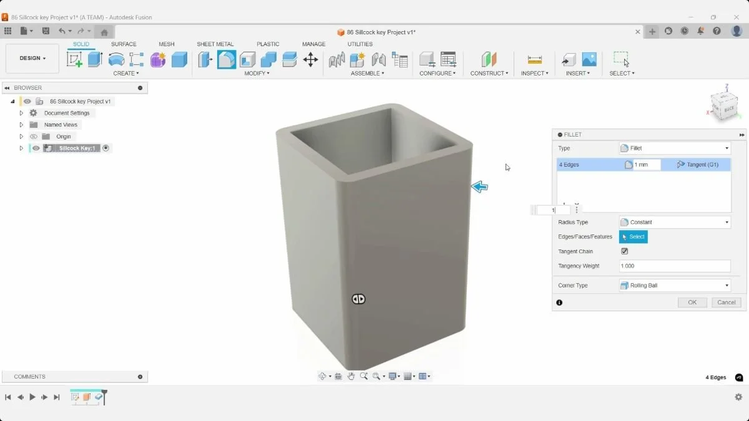
Task: Open the DESIGN workspace dropdown
Action: click(x=32, y=59)
